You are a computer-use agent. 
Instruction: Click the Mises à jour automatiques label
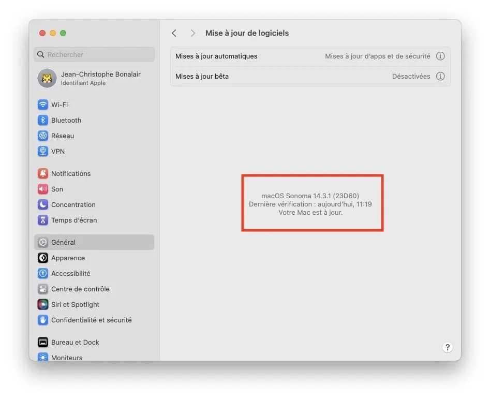[x=216, y=56]
